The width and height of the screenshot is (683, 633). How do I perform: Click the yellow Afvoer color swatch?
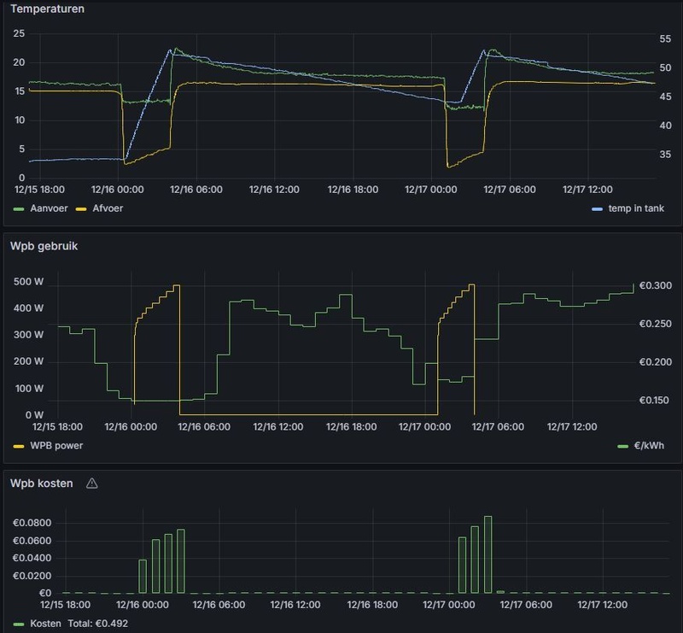[x=81, y=209]
